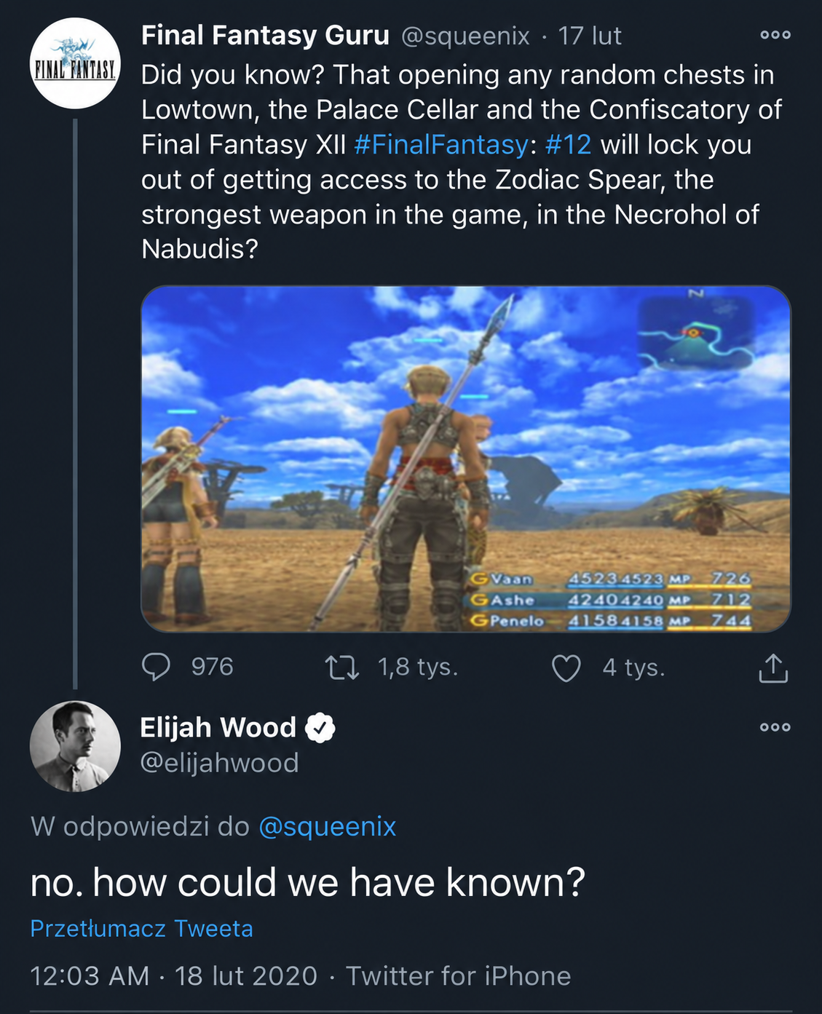Tap the retweet arrows icon
This screenshot has width=822, height=1014.
(x=341, y=668)
